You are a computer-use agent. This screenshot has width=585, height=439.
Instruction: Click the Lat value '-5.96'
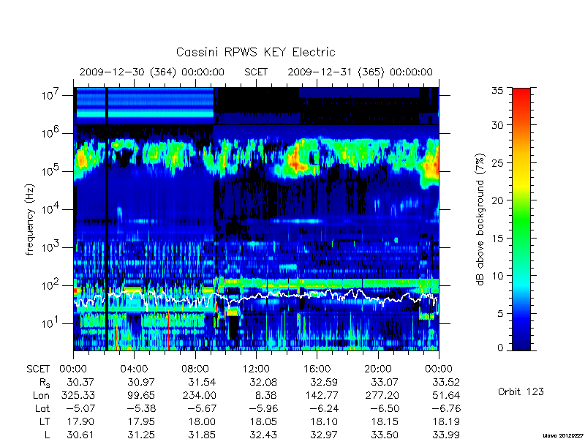point(262,408)
